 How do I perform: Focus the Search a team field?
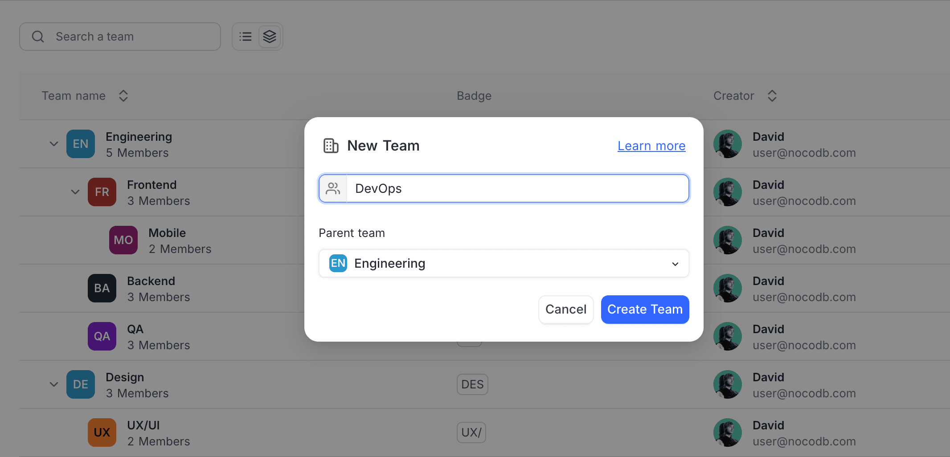(x=134, y=37)
